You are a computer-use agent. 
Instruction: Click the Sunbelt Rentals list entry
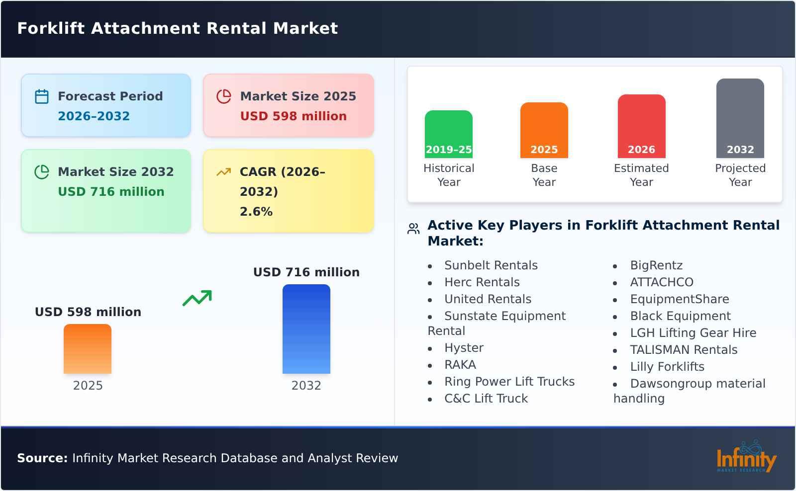click(x=491, y=265)
